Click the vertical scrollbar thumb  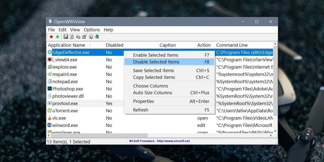(275, 81)
